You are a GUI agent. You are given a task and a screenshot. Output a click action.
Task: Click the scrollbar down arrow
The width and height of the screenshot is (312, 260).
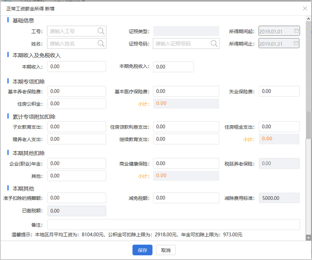click(x=308, y=238)
